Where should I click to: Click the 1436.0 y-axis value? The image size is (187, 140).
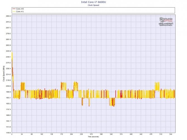[x=8, y=133]
